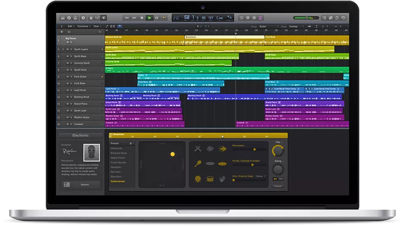Click the playhead marker in the ruler
This screenshot has width=403, height=226.
coord(236,34)
